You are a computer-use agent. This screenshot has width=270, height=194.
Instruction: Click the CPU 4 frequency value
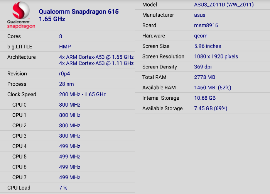tap(70, 146)
